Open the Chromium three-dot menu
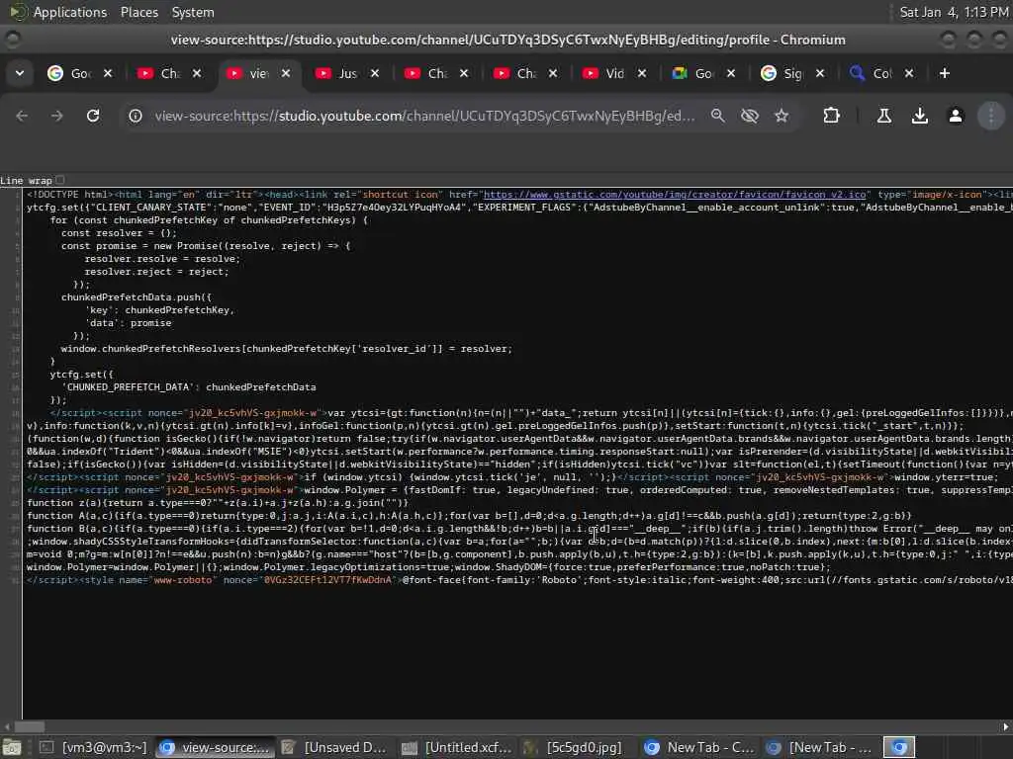 pos(991,116)
